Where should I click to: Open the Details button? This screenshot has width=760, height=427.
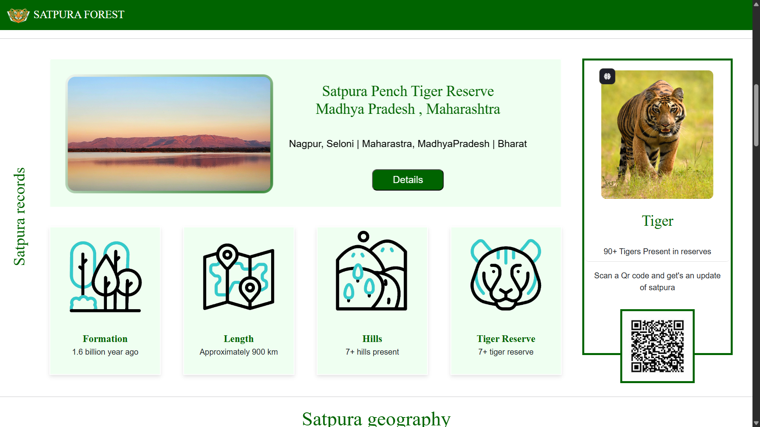click(x=408, y=180)
